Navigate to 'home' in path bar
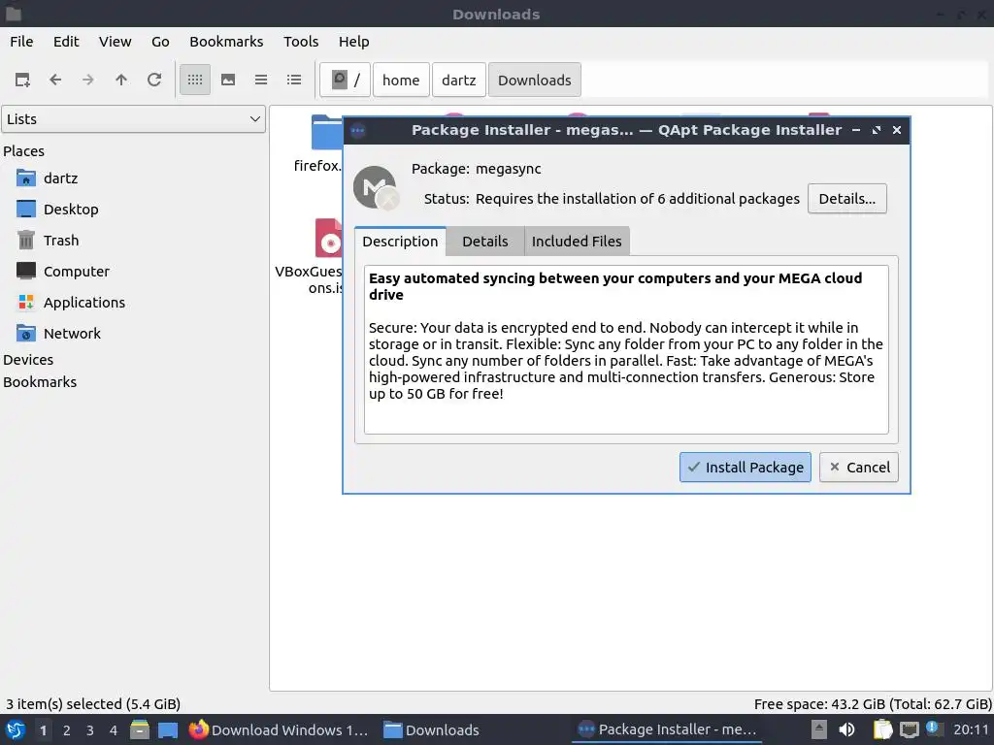This screenshot has width=994, height=745. coord(401,80)
